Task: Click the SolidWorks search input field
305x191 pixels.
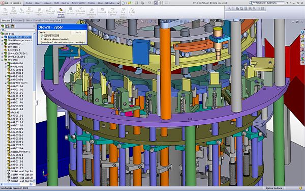Action: coord(268,3)
